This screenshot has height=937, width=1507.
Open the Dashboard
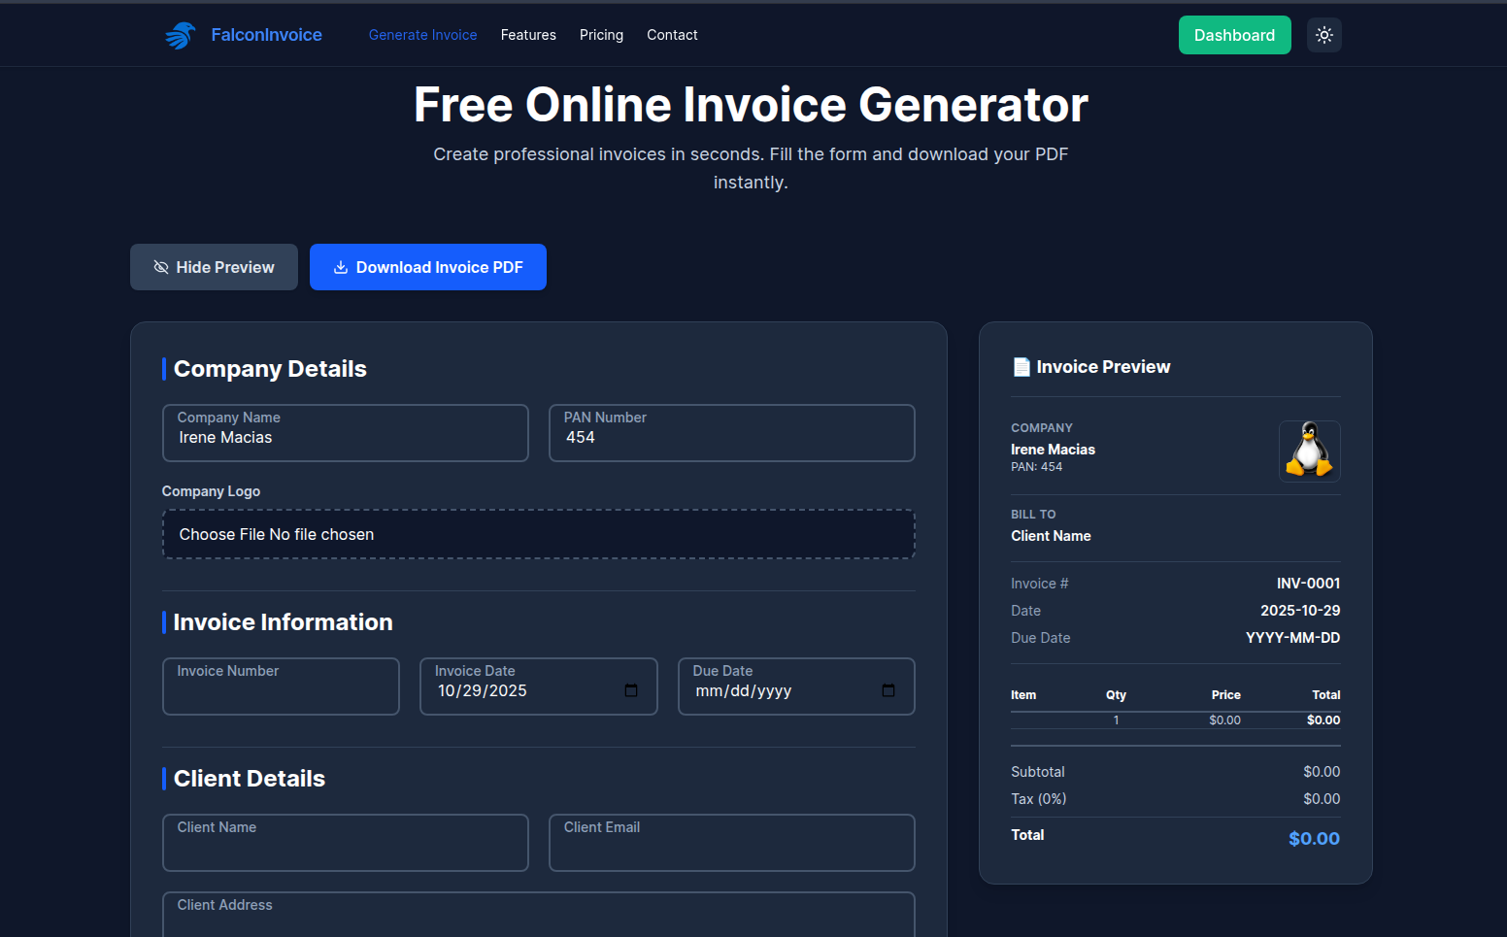pyautogui.click(x=1234, y=35)
